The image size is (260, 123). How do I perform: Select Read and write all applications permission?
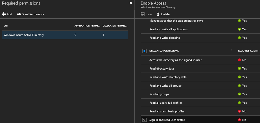tap(168, 29)
